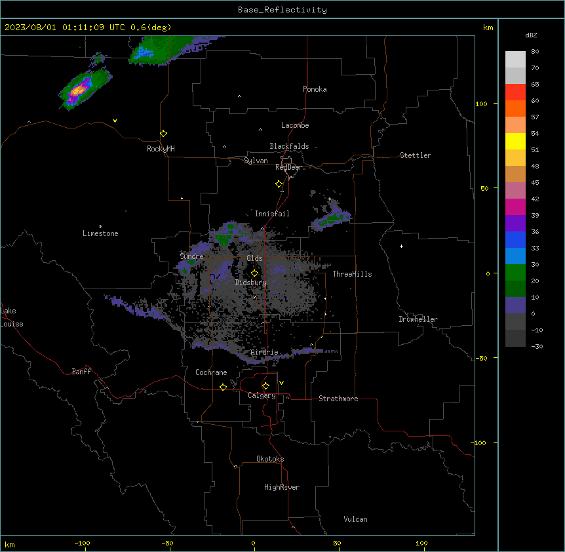
Task: Click the white plus marker north of Drumheller
Action: (401, 246)
